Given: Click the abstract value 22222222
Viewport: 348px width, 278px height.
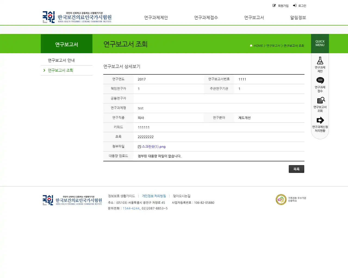Looking at the screenshot, I should 146,137.
